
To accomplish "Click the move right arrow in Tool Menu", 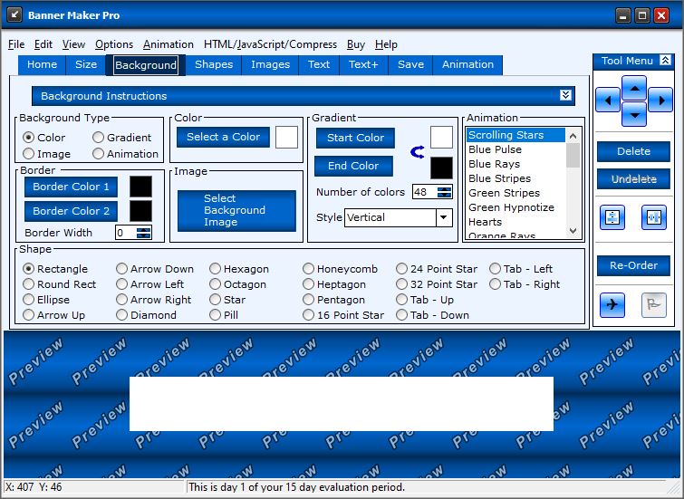I will tap(660, 100).
